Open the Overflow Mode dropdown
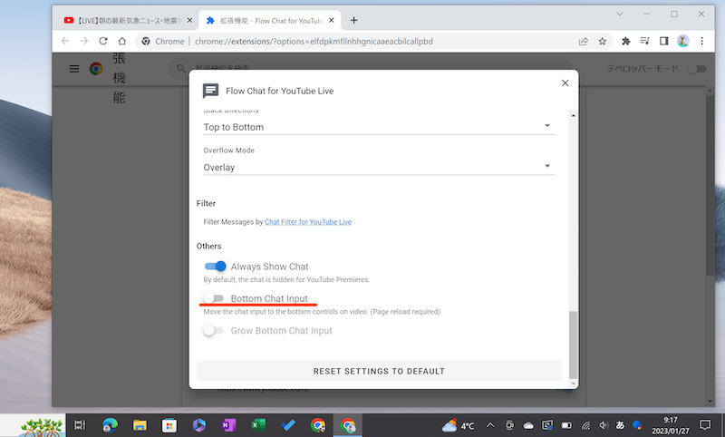725x437 pixels. pyautogui.click(x=379, y=167)
